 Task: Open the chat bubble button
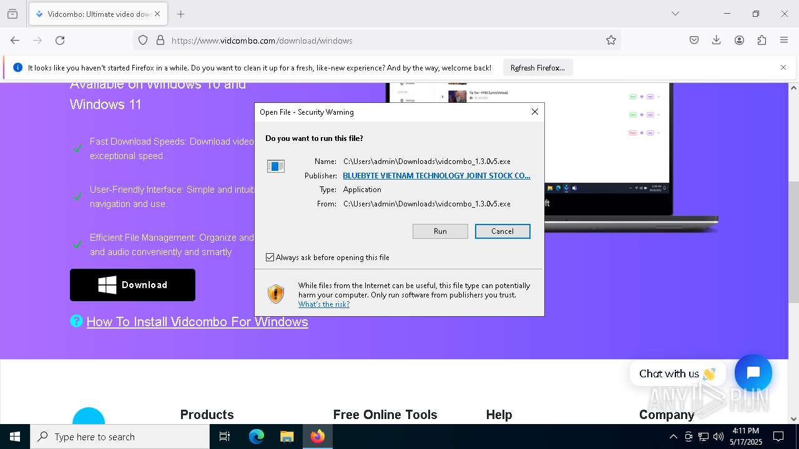(753, 373)
